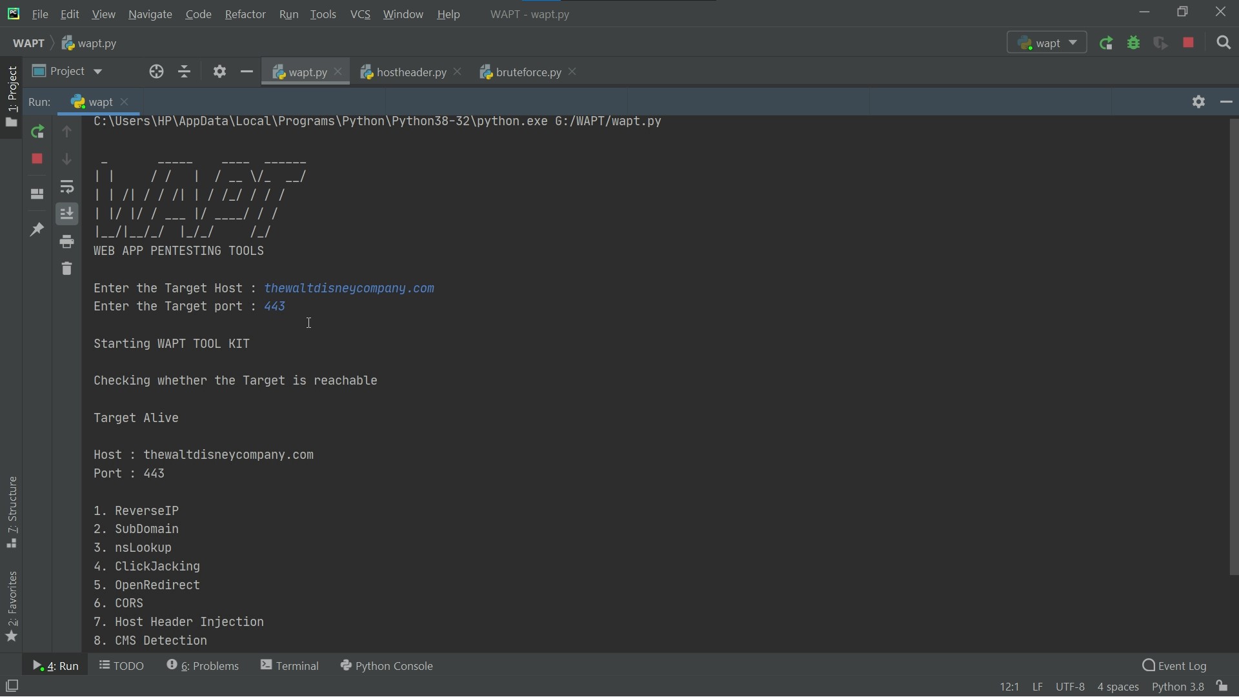The image size is (1239, 697).
Task: Toggle the Structure side tool window
Action: [x=12, y=513]
